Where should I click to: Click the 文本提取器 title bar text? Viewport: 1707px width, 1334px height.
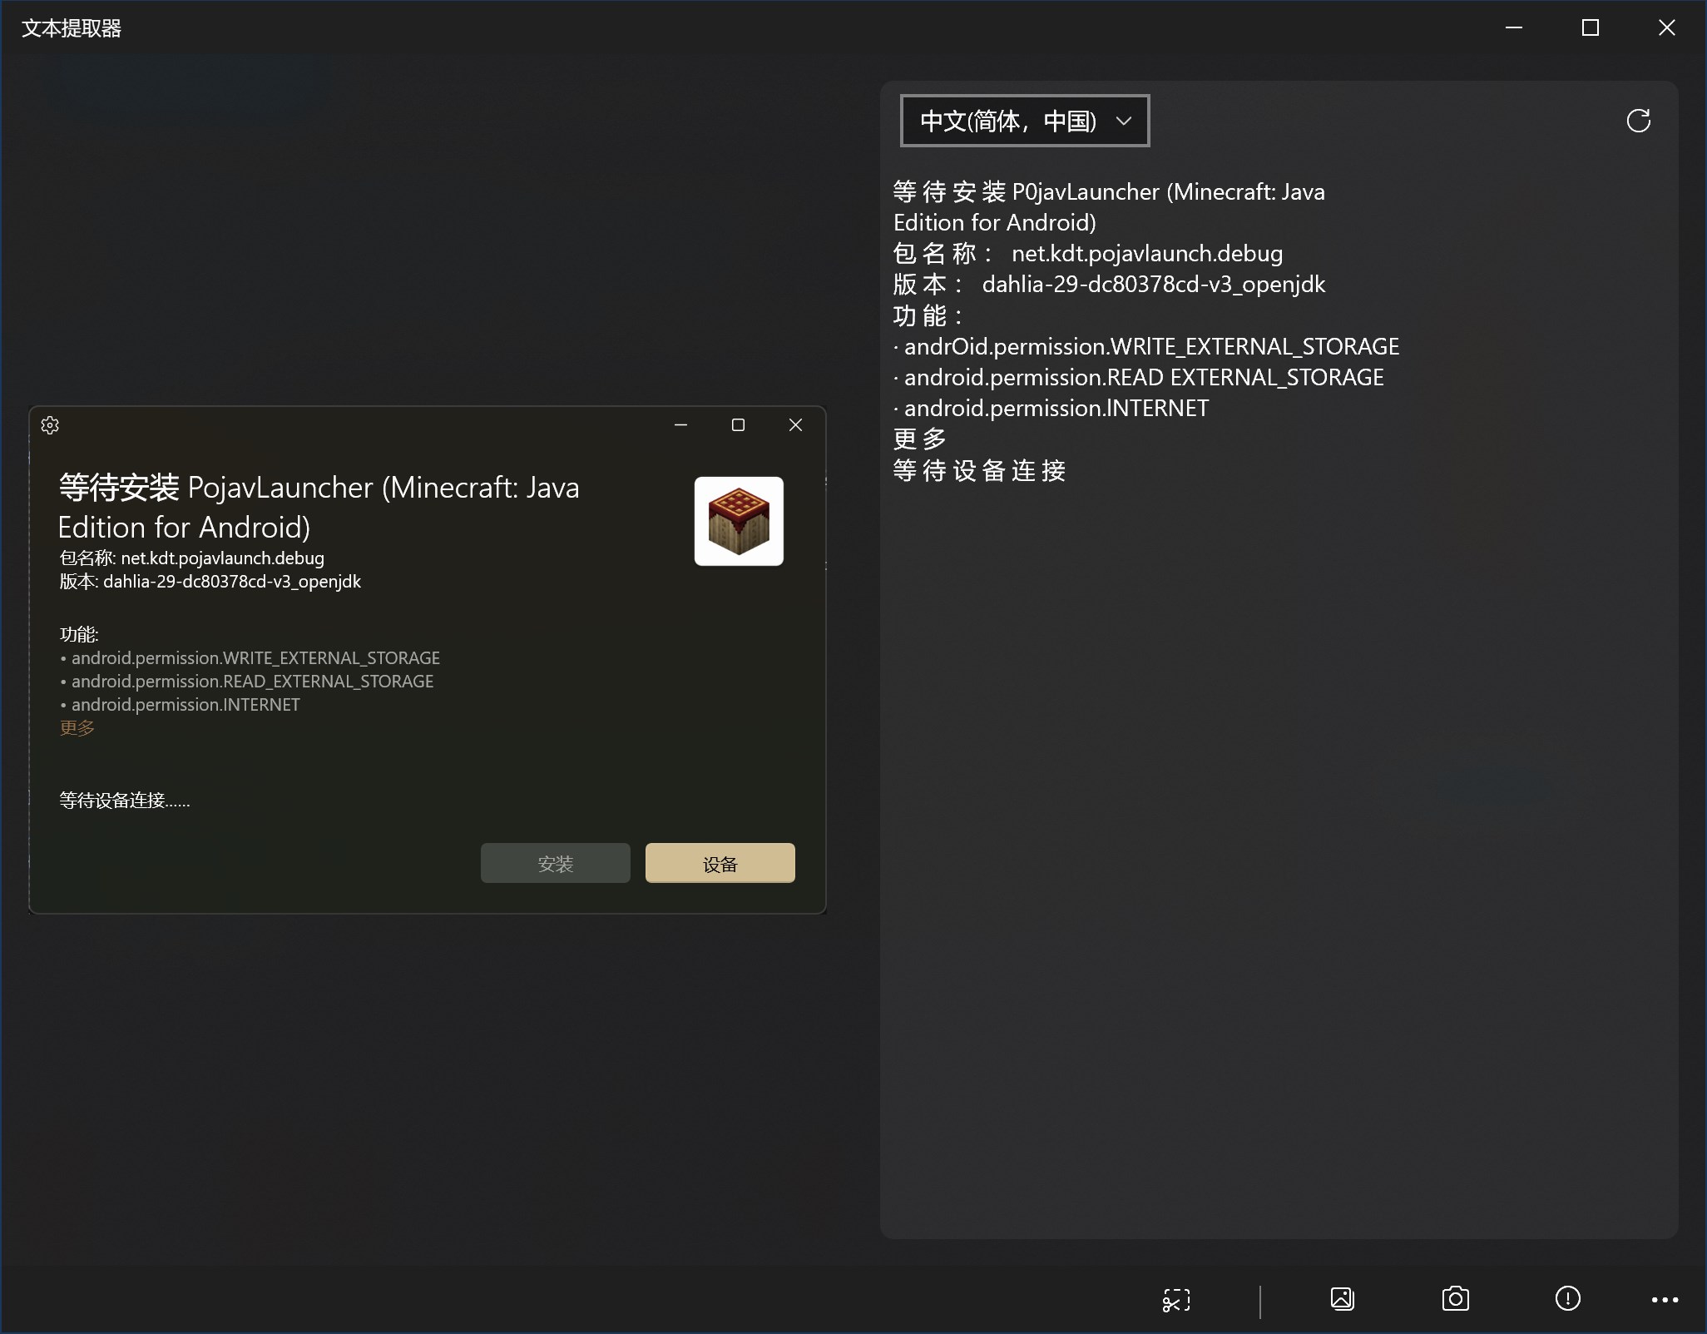[x=71, y=27]
